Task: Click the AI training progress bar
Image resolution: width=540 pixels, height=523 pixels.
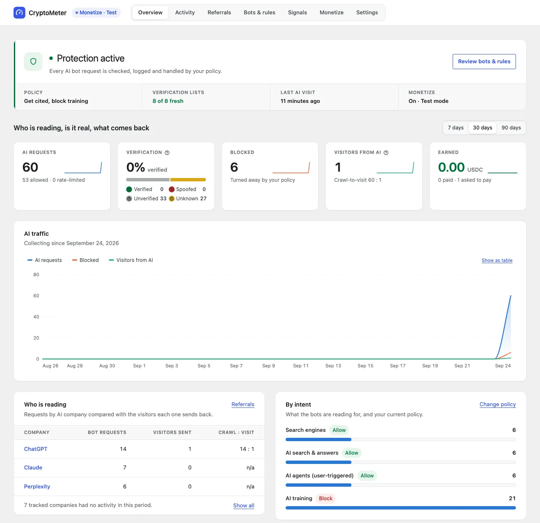Action: (401, 508)
